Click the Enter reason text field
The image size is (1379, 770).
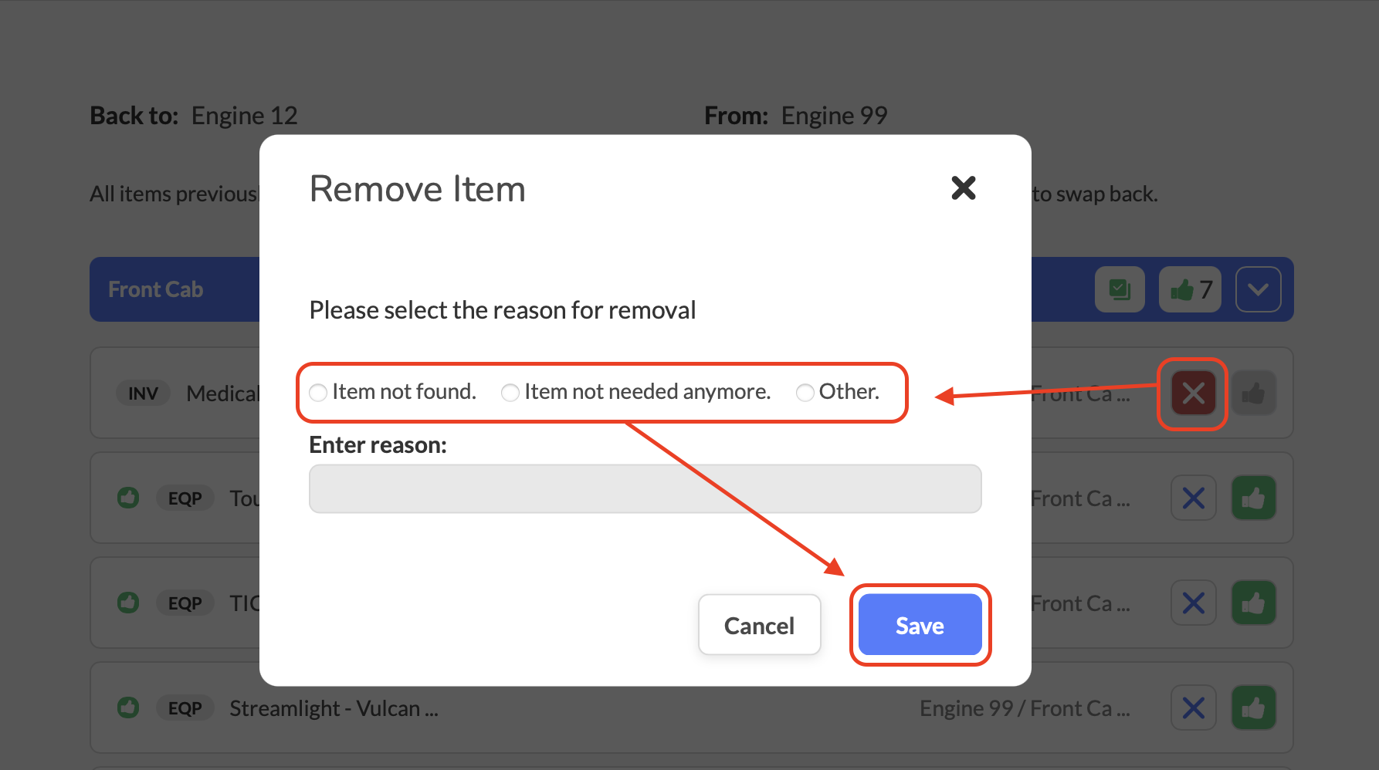click(645, 488)
